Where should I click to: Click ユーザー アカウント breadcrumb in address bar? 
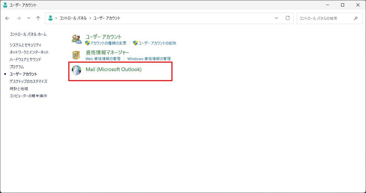coord(107,18)
